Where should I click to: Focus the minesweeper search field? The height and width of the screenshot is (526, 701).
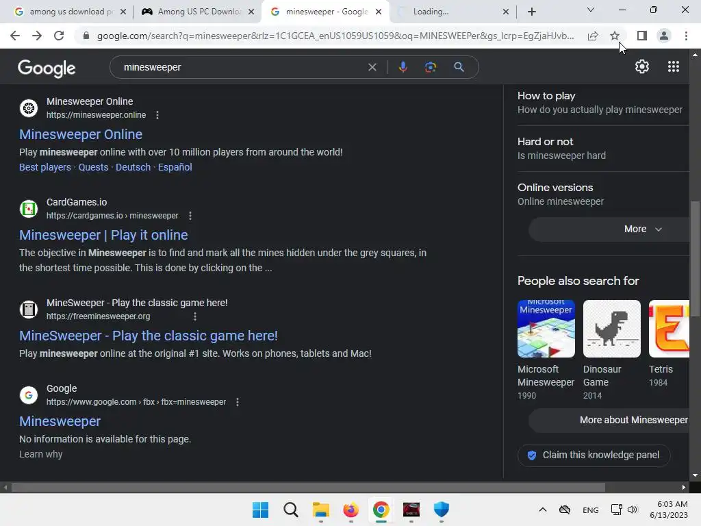(242, 67)
